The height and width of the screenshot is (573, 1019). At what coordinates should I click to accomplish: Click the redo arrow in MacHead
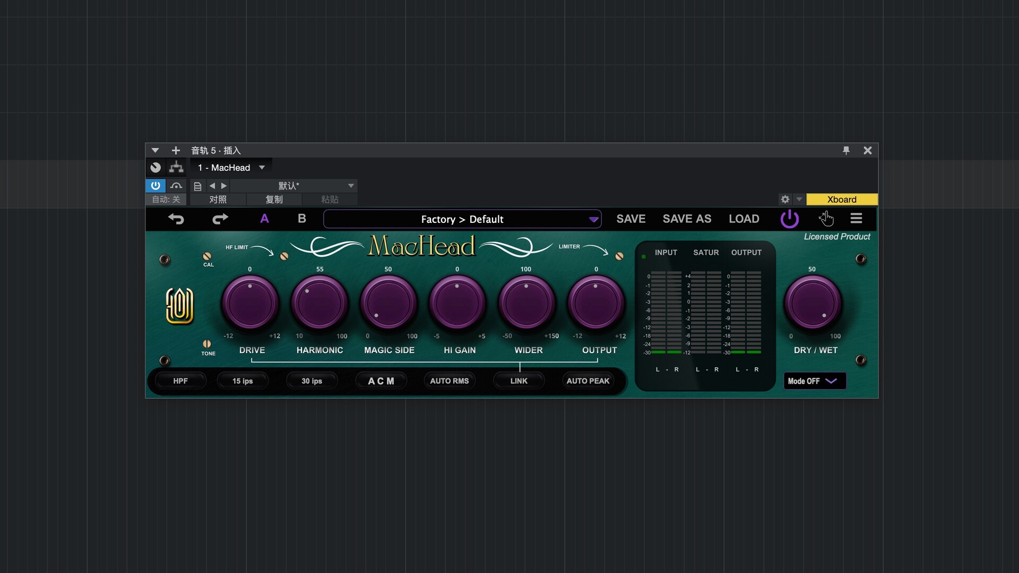(220, 219)
